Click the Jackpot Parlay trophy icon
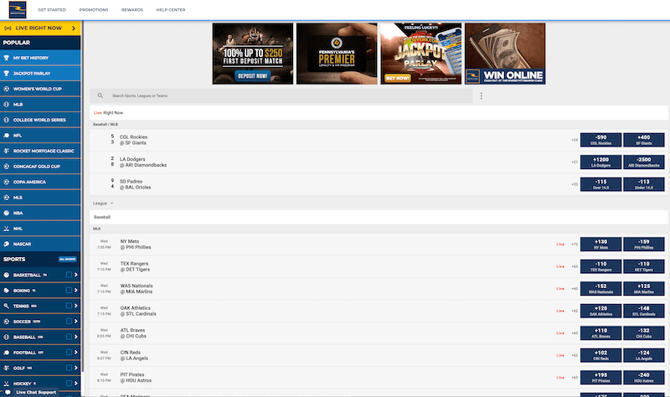 (x=7, y=73)
